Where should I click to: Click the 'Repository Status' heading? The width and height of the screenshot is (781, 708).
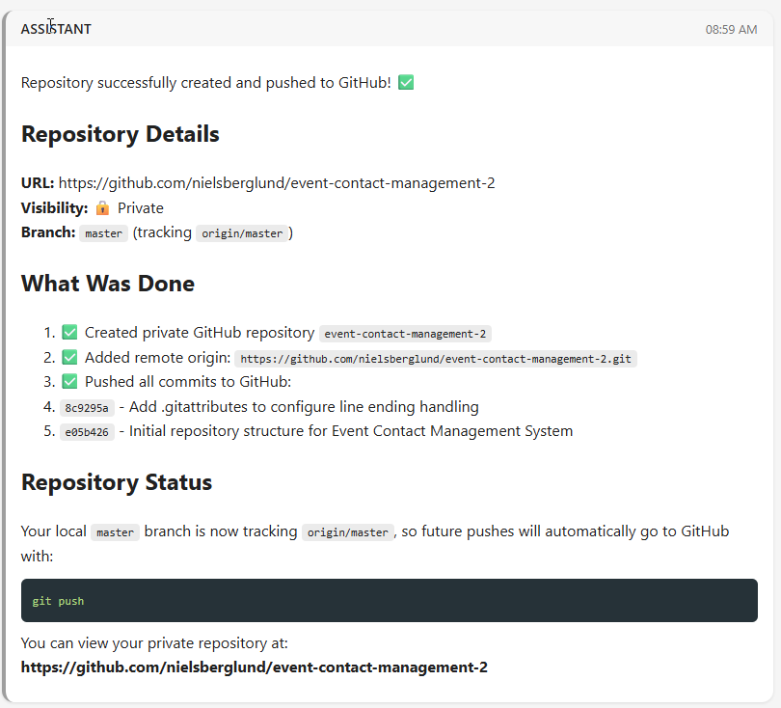(117, 482)
